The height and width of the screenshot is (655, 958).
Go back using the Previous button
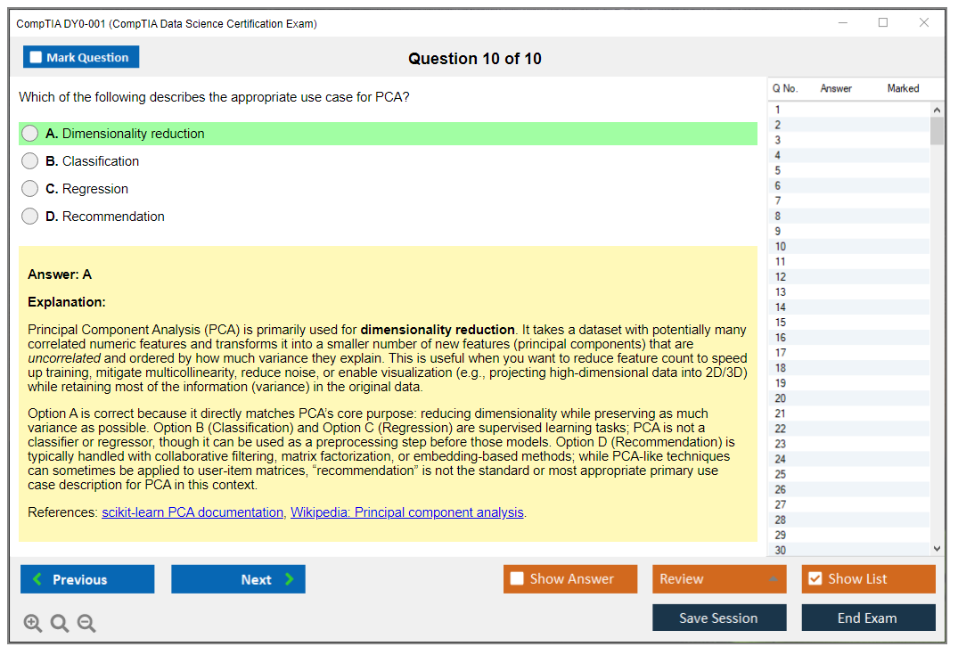(86, 578)
